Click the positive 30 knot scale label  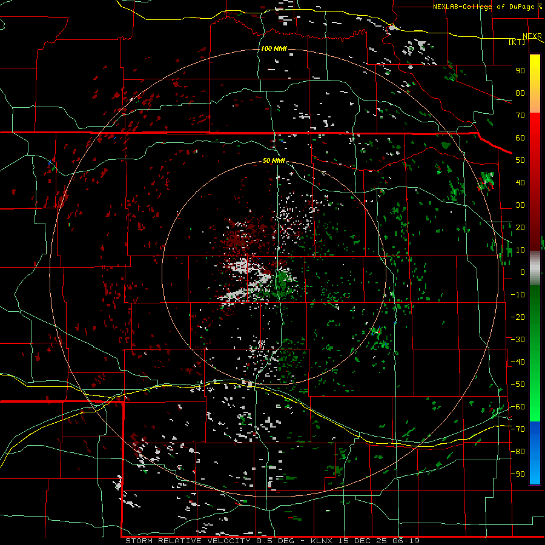point(520,205)
